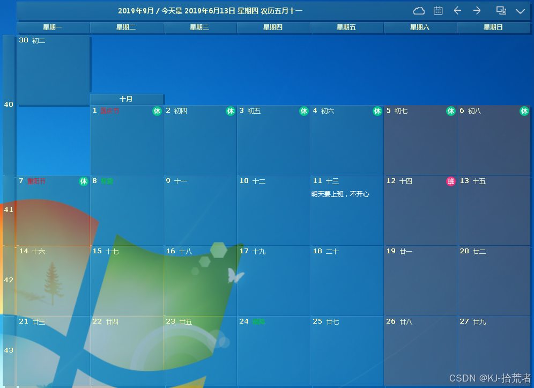Click the red 国庆节 holiday label
The image size is (534, 388).
pos(110,111)
